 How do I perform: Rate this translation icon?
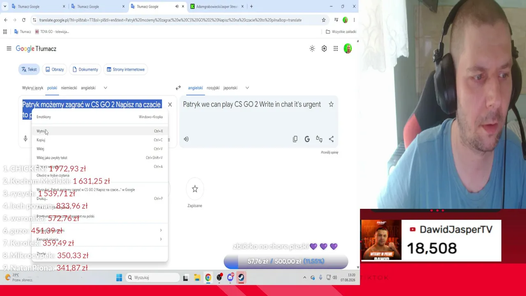pos(319,139)
